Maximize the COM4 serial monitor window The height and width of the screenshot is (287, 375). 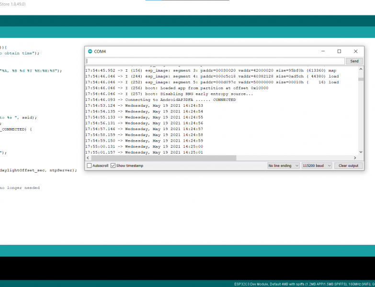(339, 51)
